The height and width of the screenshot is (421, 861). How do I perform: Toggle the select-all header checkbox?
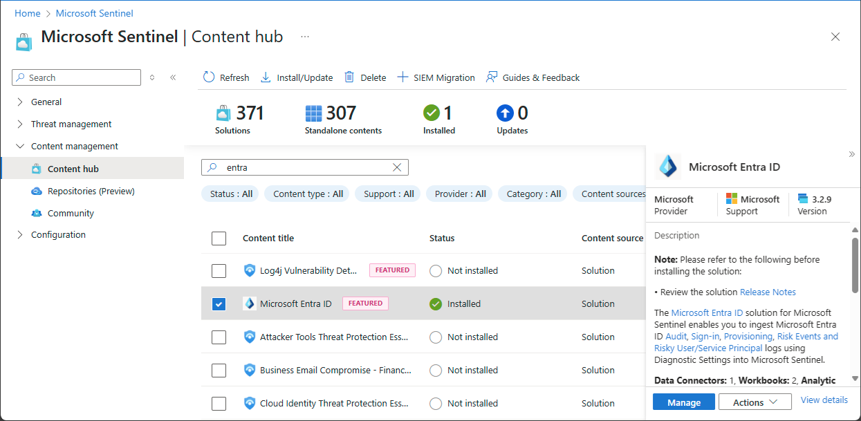(219, 238)
